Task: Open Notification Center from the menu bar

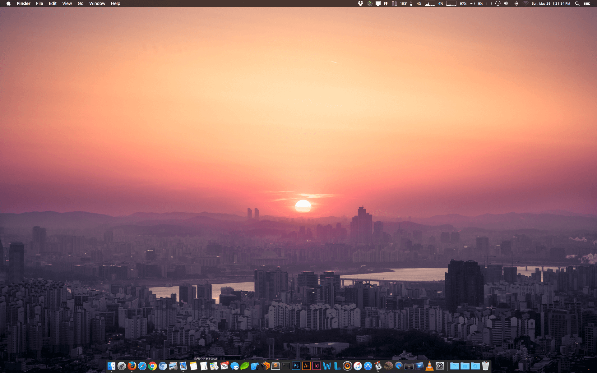Action: coord(587,3)
